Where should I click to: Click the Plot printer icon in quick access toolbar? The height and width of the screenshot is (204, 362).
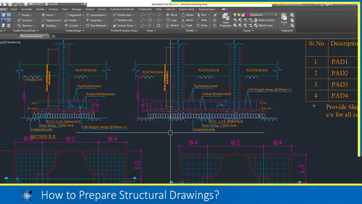[x=26, y=4]
